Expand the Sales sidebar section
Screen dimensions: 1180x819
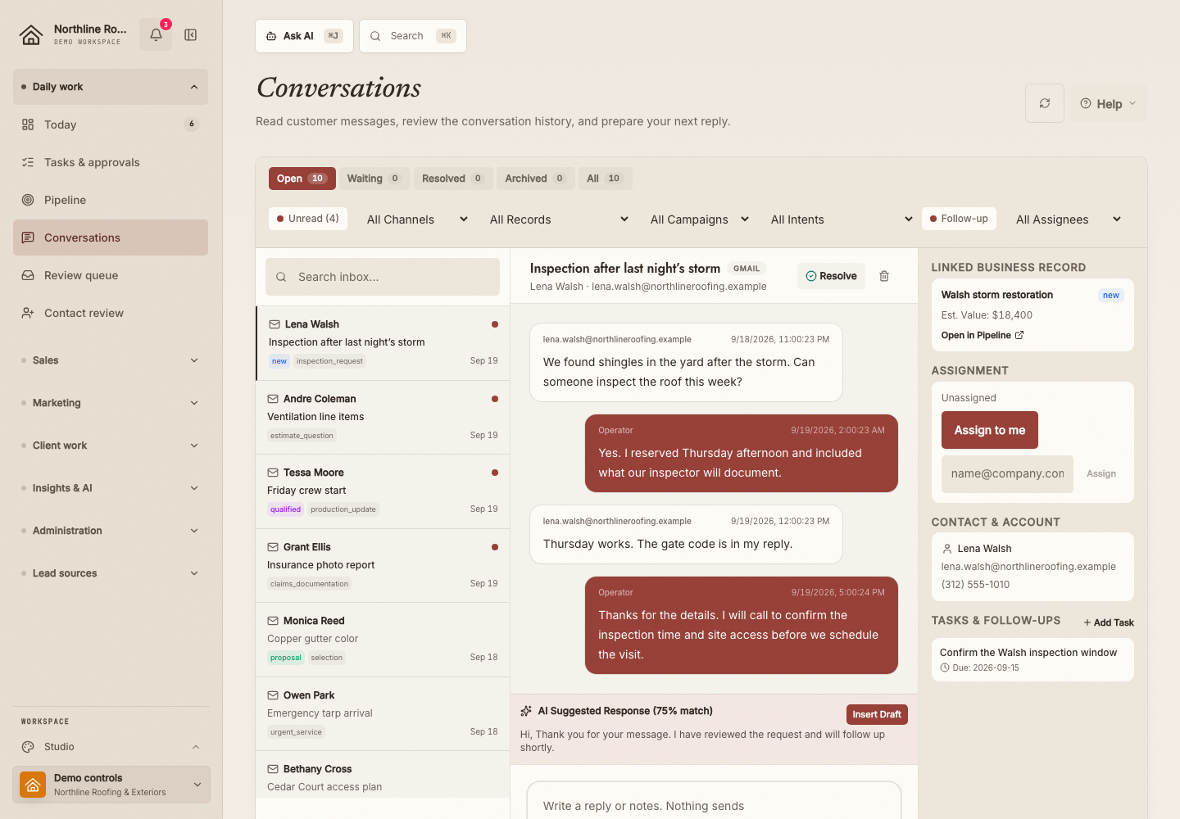coord(111,360)
